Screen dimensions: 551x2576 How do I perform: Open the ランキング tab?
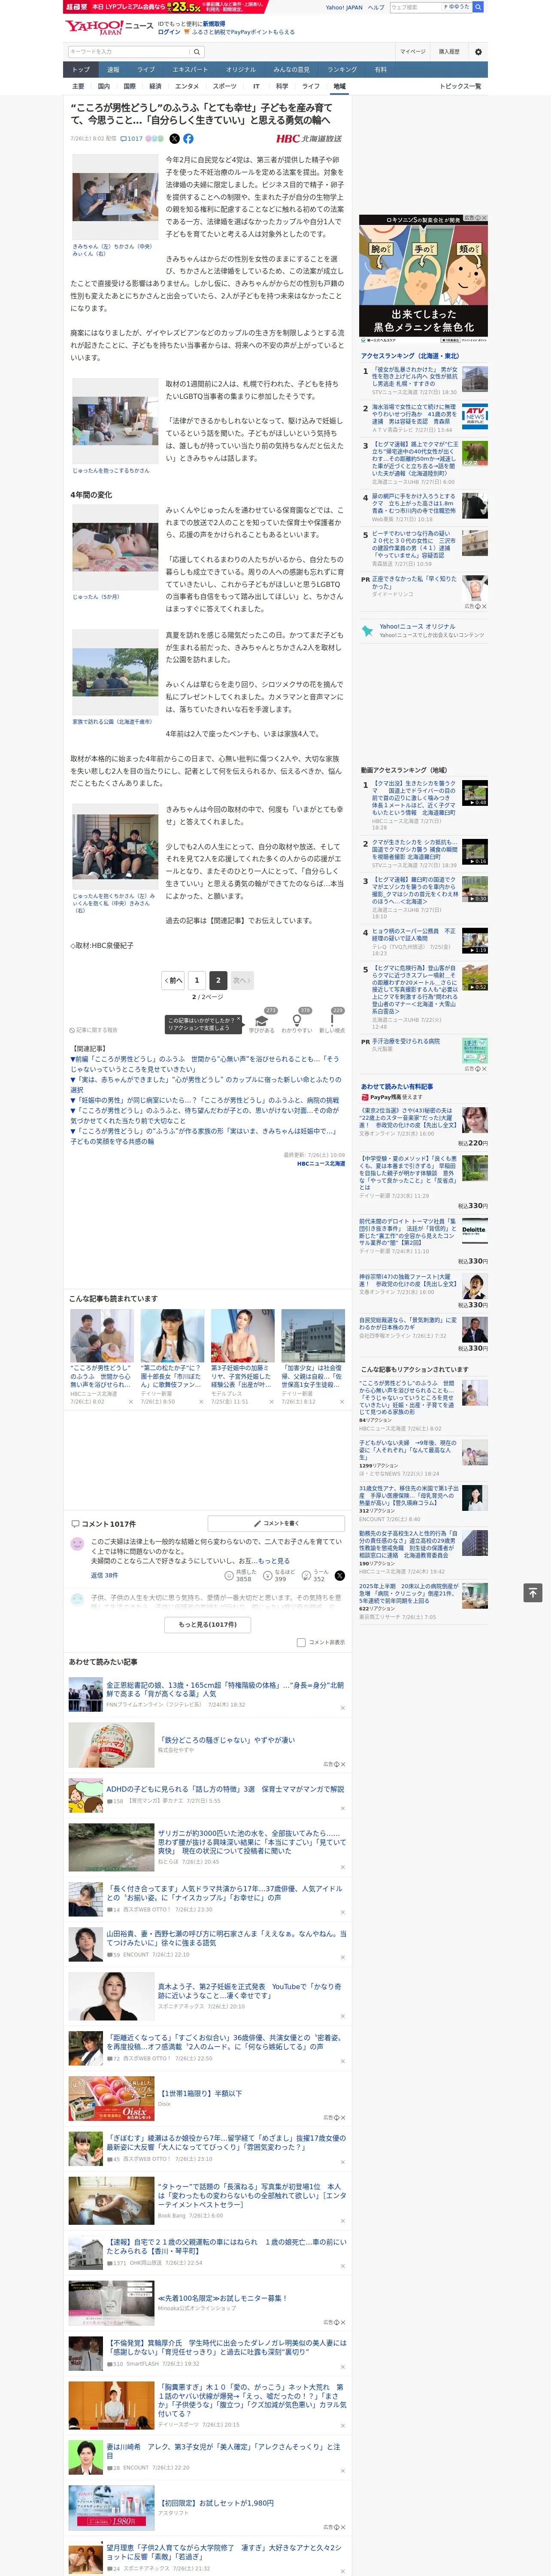342,70
